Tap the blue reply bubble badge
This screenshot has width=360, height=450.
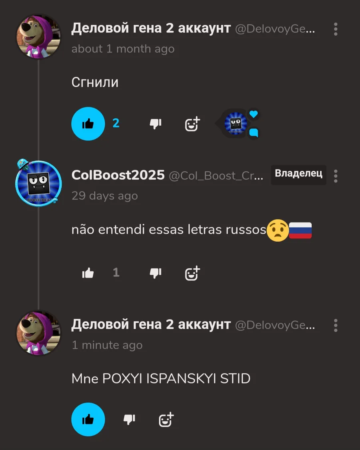254,133
